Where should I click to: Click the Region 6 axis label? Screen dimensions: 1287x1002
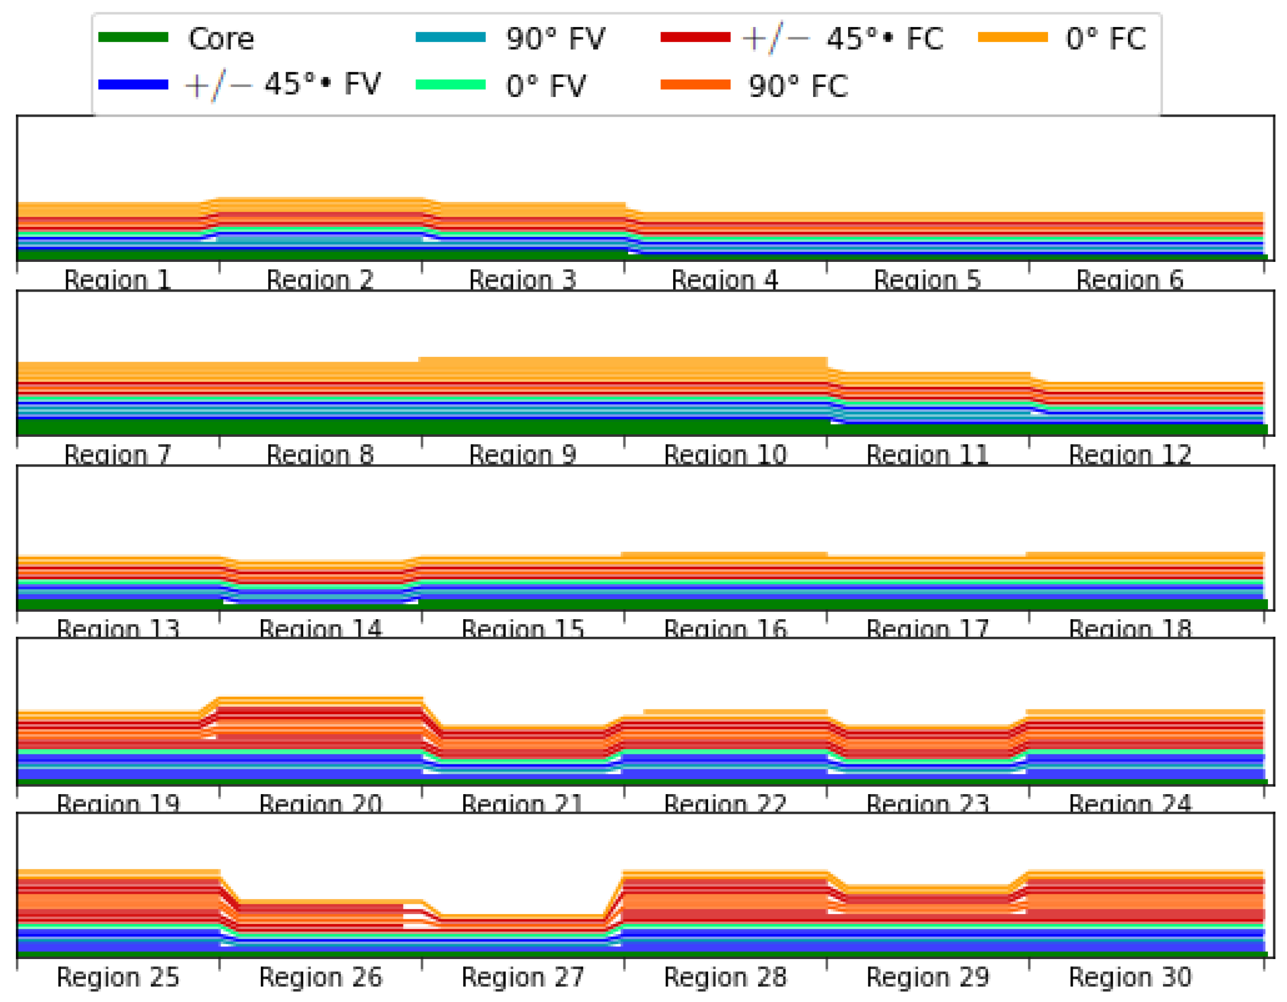1130,279
